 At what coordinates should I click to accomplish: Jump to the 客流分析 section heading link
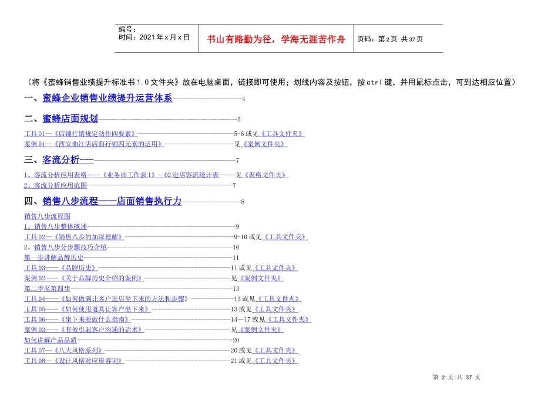tap(68, 160)
